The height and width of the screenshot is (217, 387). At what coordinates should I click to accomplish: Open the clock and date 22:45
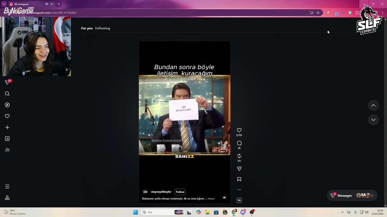377,212
